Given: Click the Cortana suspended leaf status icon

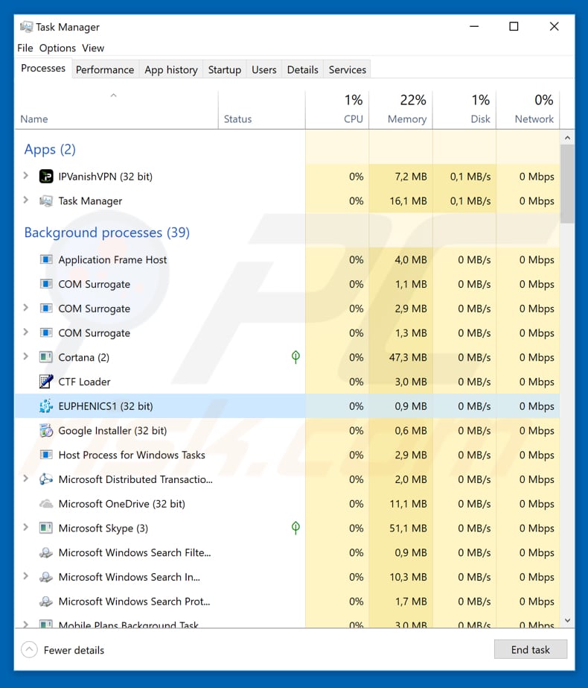Looking at the screenshot, I should pos(295,357).
